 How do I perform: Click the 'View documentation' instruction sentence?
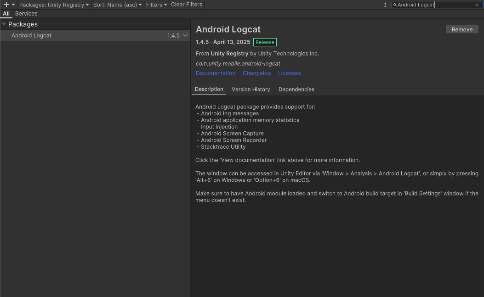point(278,160)
